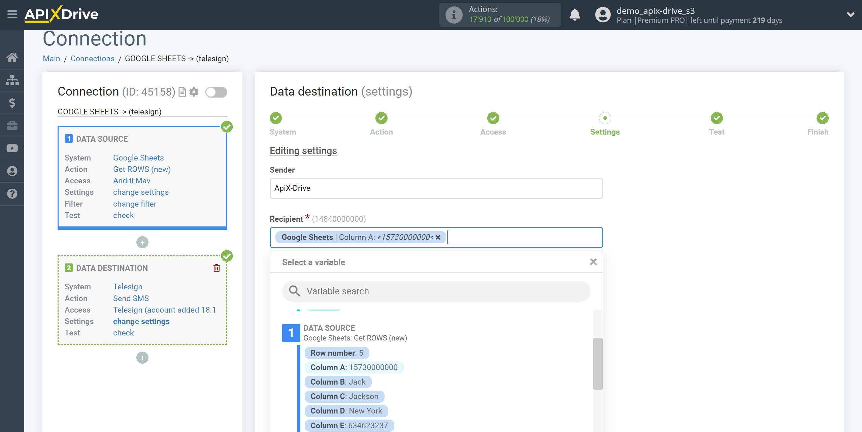
Task: Open the briefcase sidebar icon
Action: pyautogui.click(x=12, y=125)
